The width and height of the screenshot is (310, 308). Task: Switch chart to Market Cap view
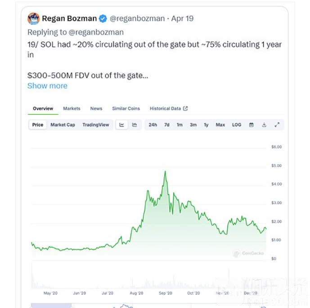tap(63, 125)
